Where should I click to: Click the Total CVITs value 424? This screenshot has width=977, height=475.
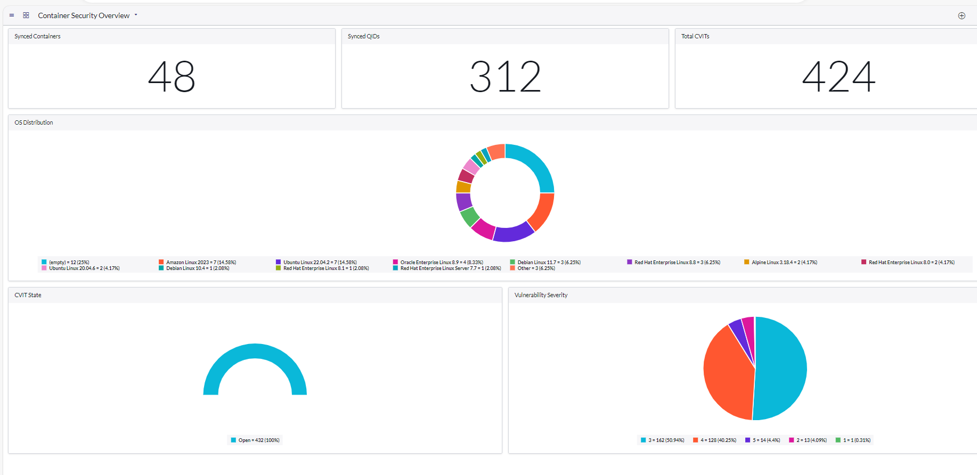(x=838, y=77)
